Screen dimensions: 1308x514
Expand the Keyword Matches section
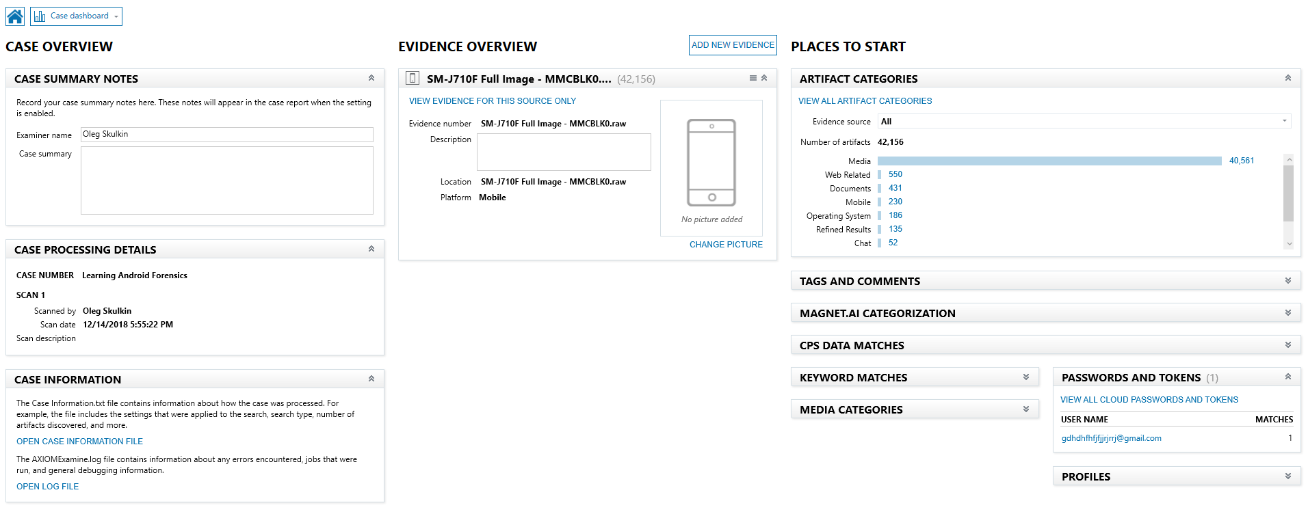point(1026,377)
